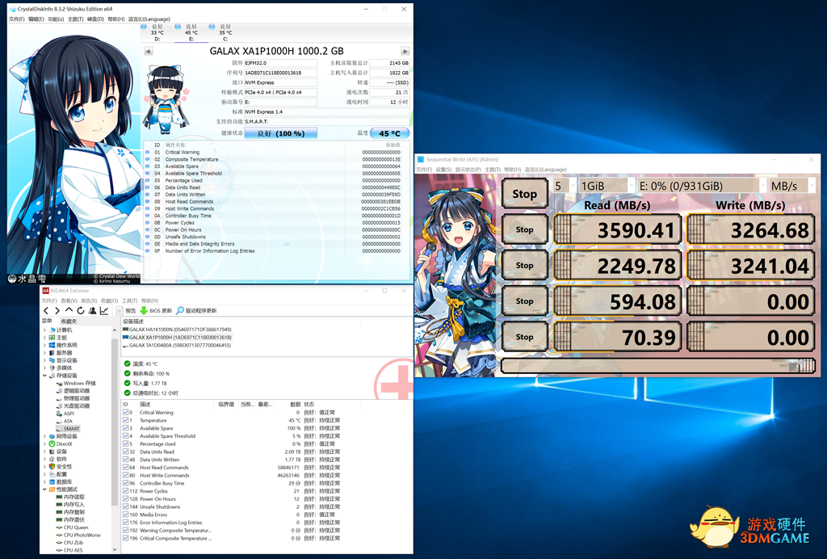
Task: Go back in AIDA64 toolbar
Action: 46,311
